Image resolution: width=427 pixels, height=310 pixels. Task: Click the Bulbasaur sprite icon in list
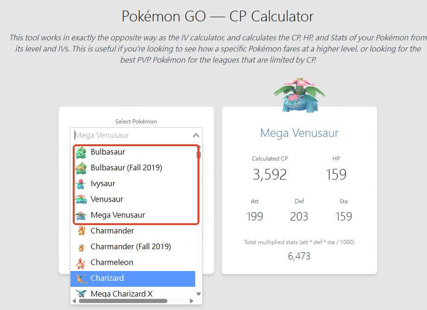(81, 152)
